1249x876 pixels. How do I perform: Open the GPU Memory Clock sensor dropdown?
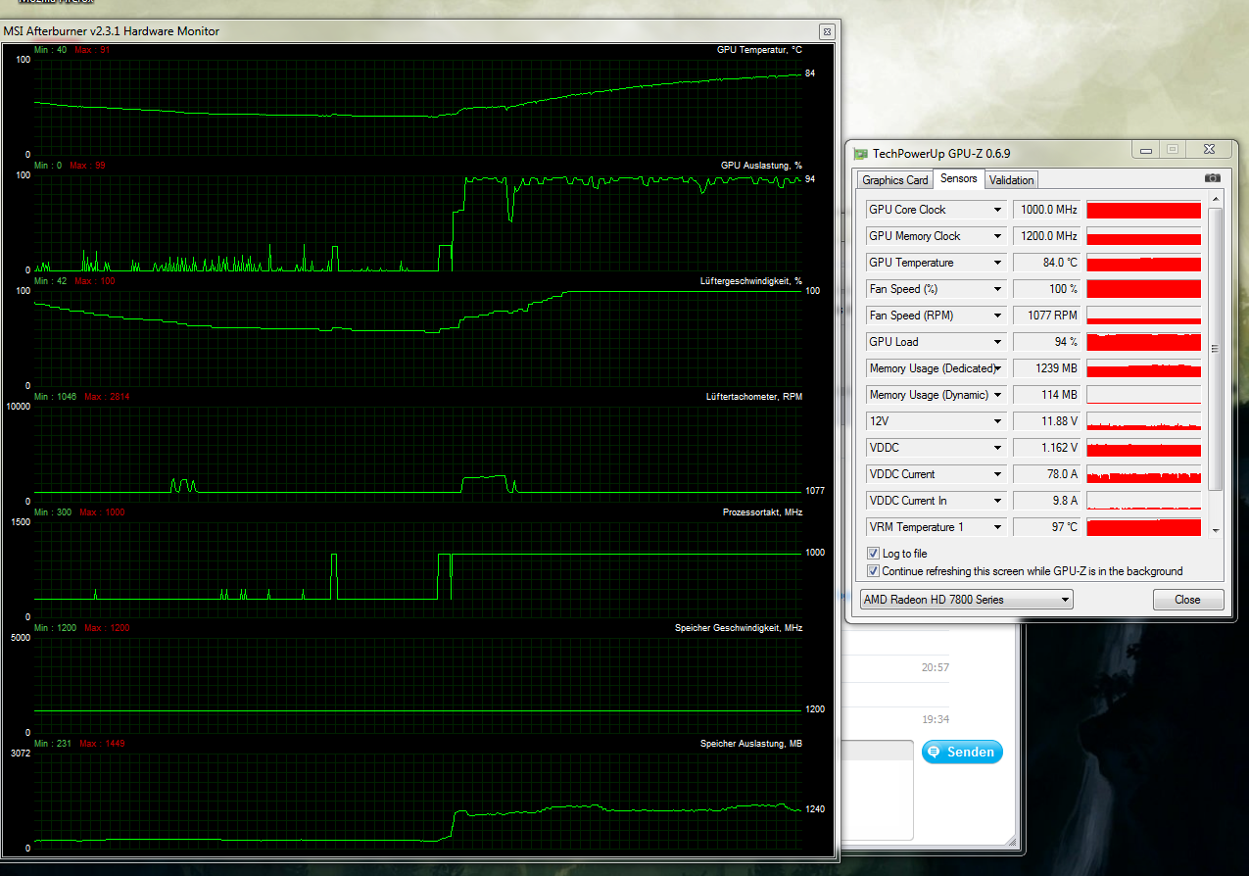997,236
